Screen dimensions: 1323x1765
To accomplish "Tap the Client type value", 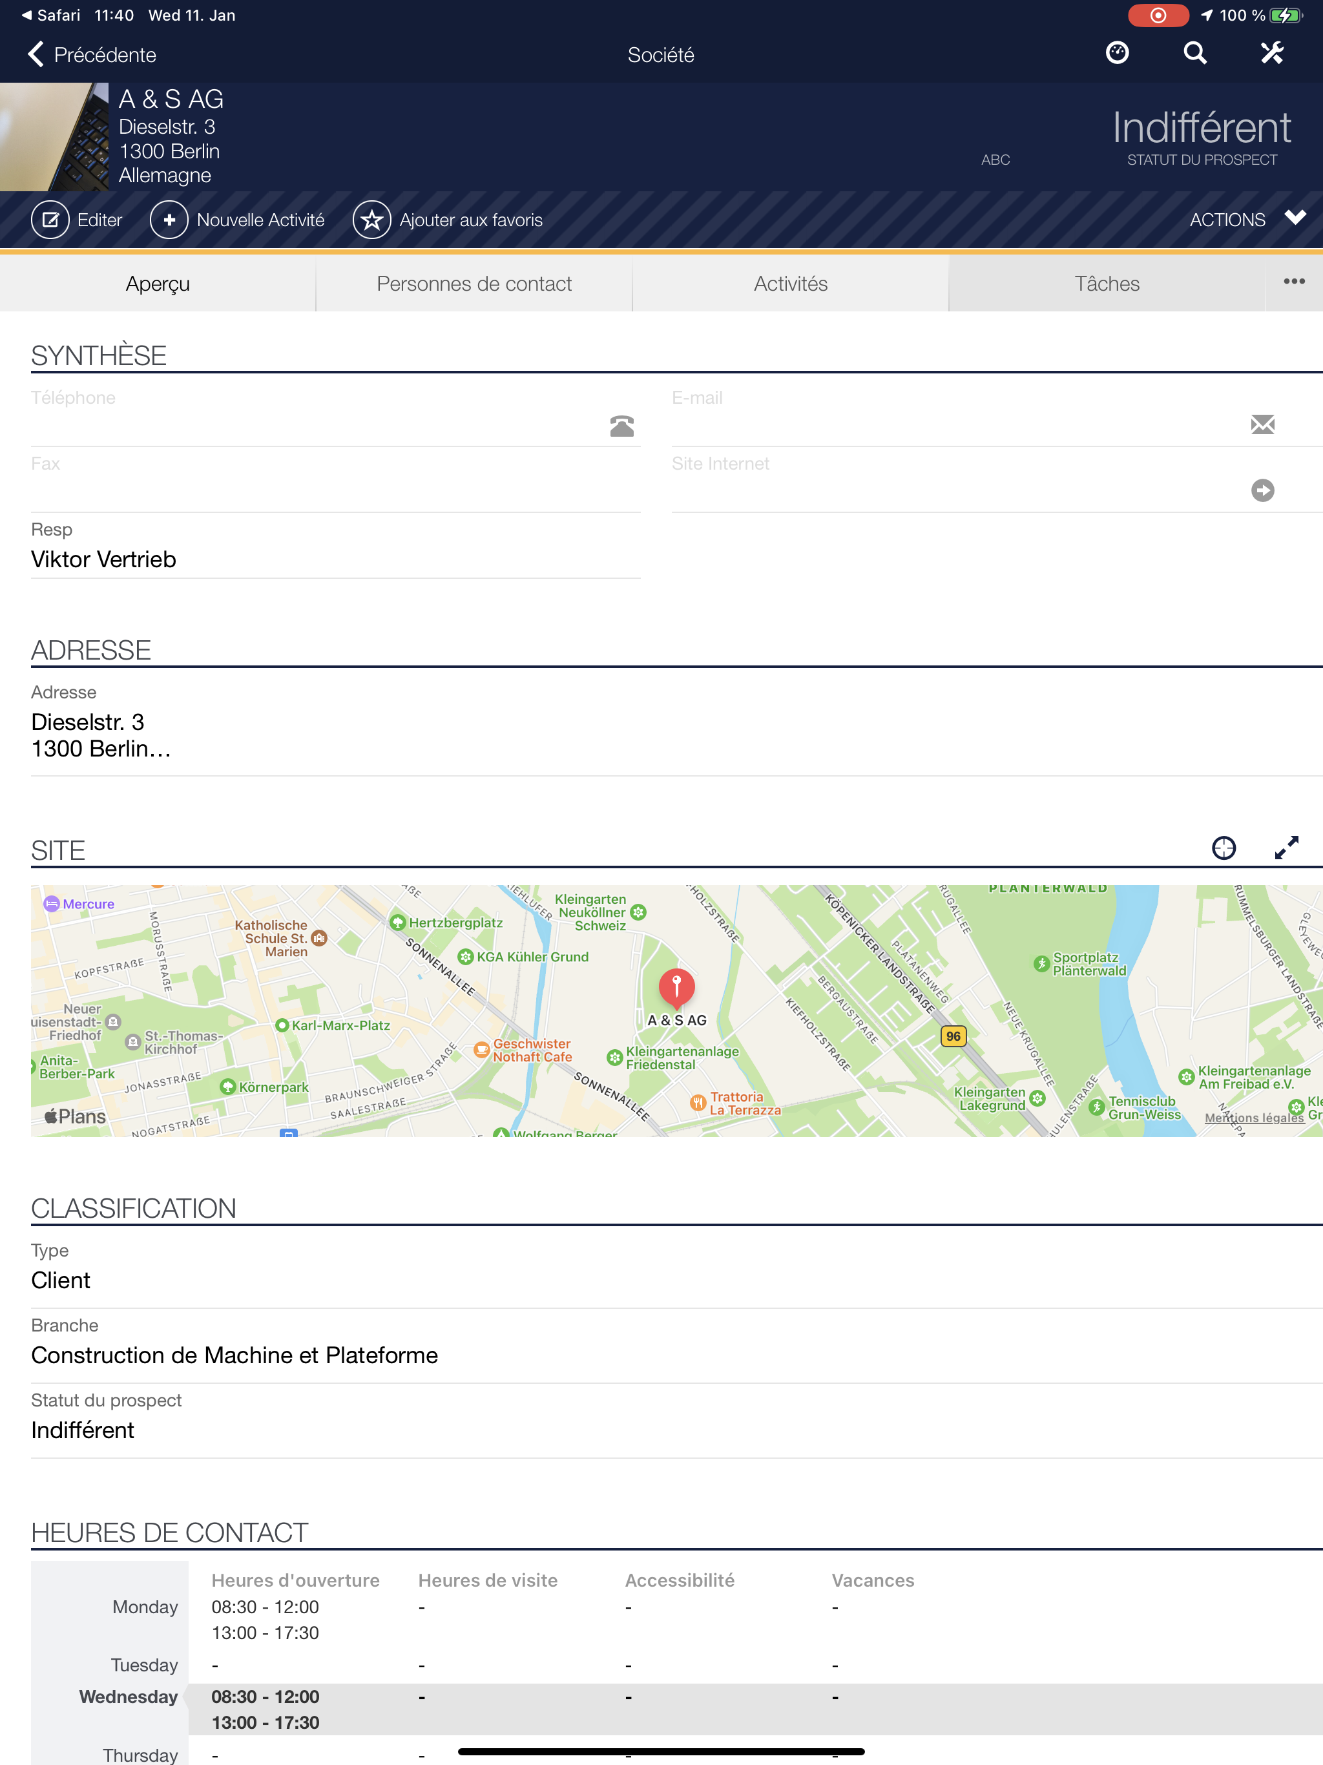I will [61, 1280].
